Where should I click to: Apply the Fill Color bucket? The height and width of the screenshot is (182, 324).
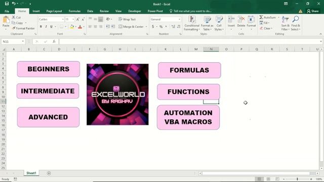point(72,27)
